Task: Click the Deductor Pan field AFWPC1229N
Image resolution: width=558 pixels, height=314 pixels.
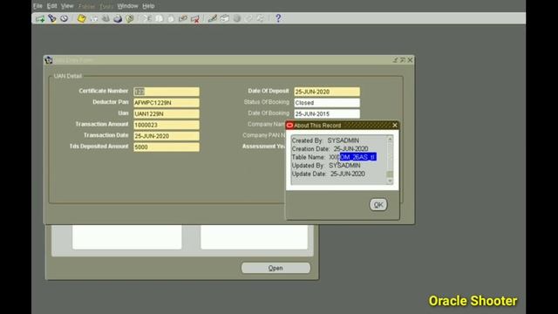Action: click(167, 103)
